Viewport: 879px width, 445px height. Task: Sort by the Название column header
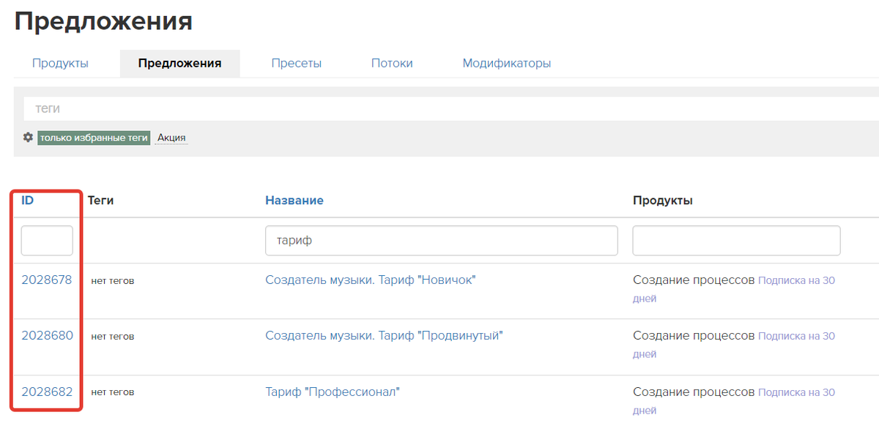tap(294, 200)
